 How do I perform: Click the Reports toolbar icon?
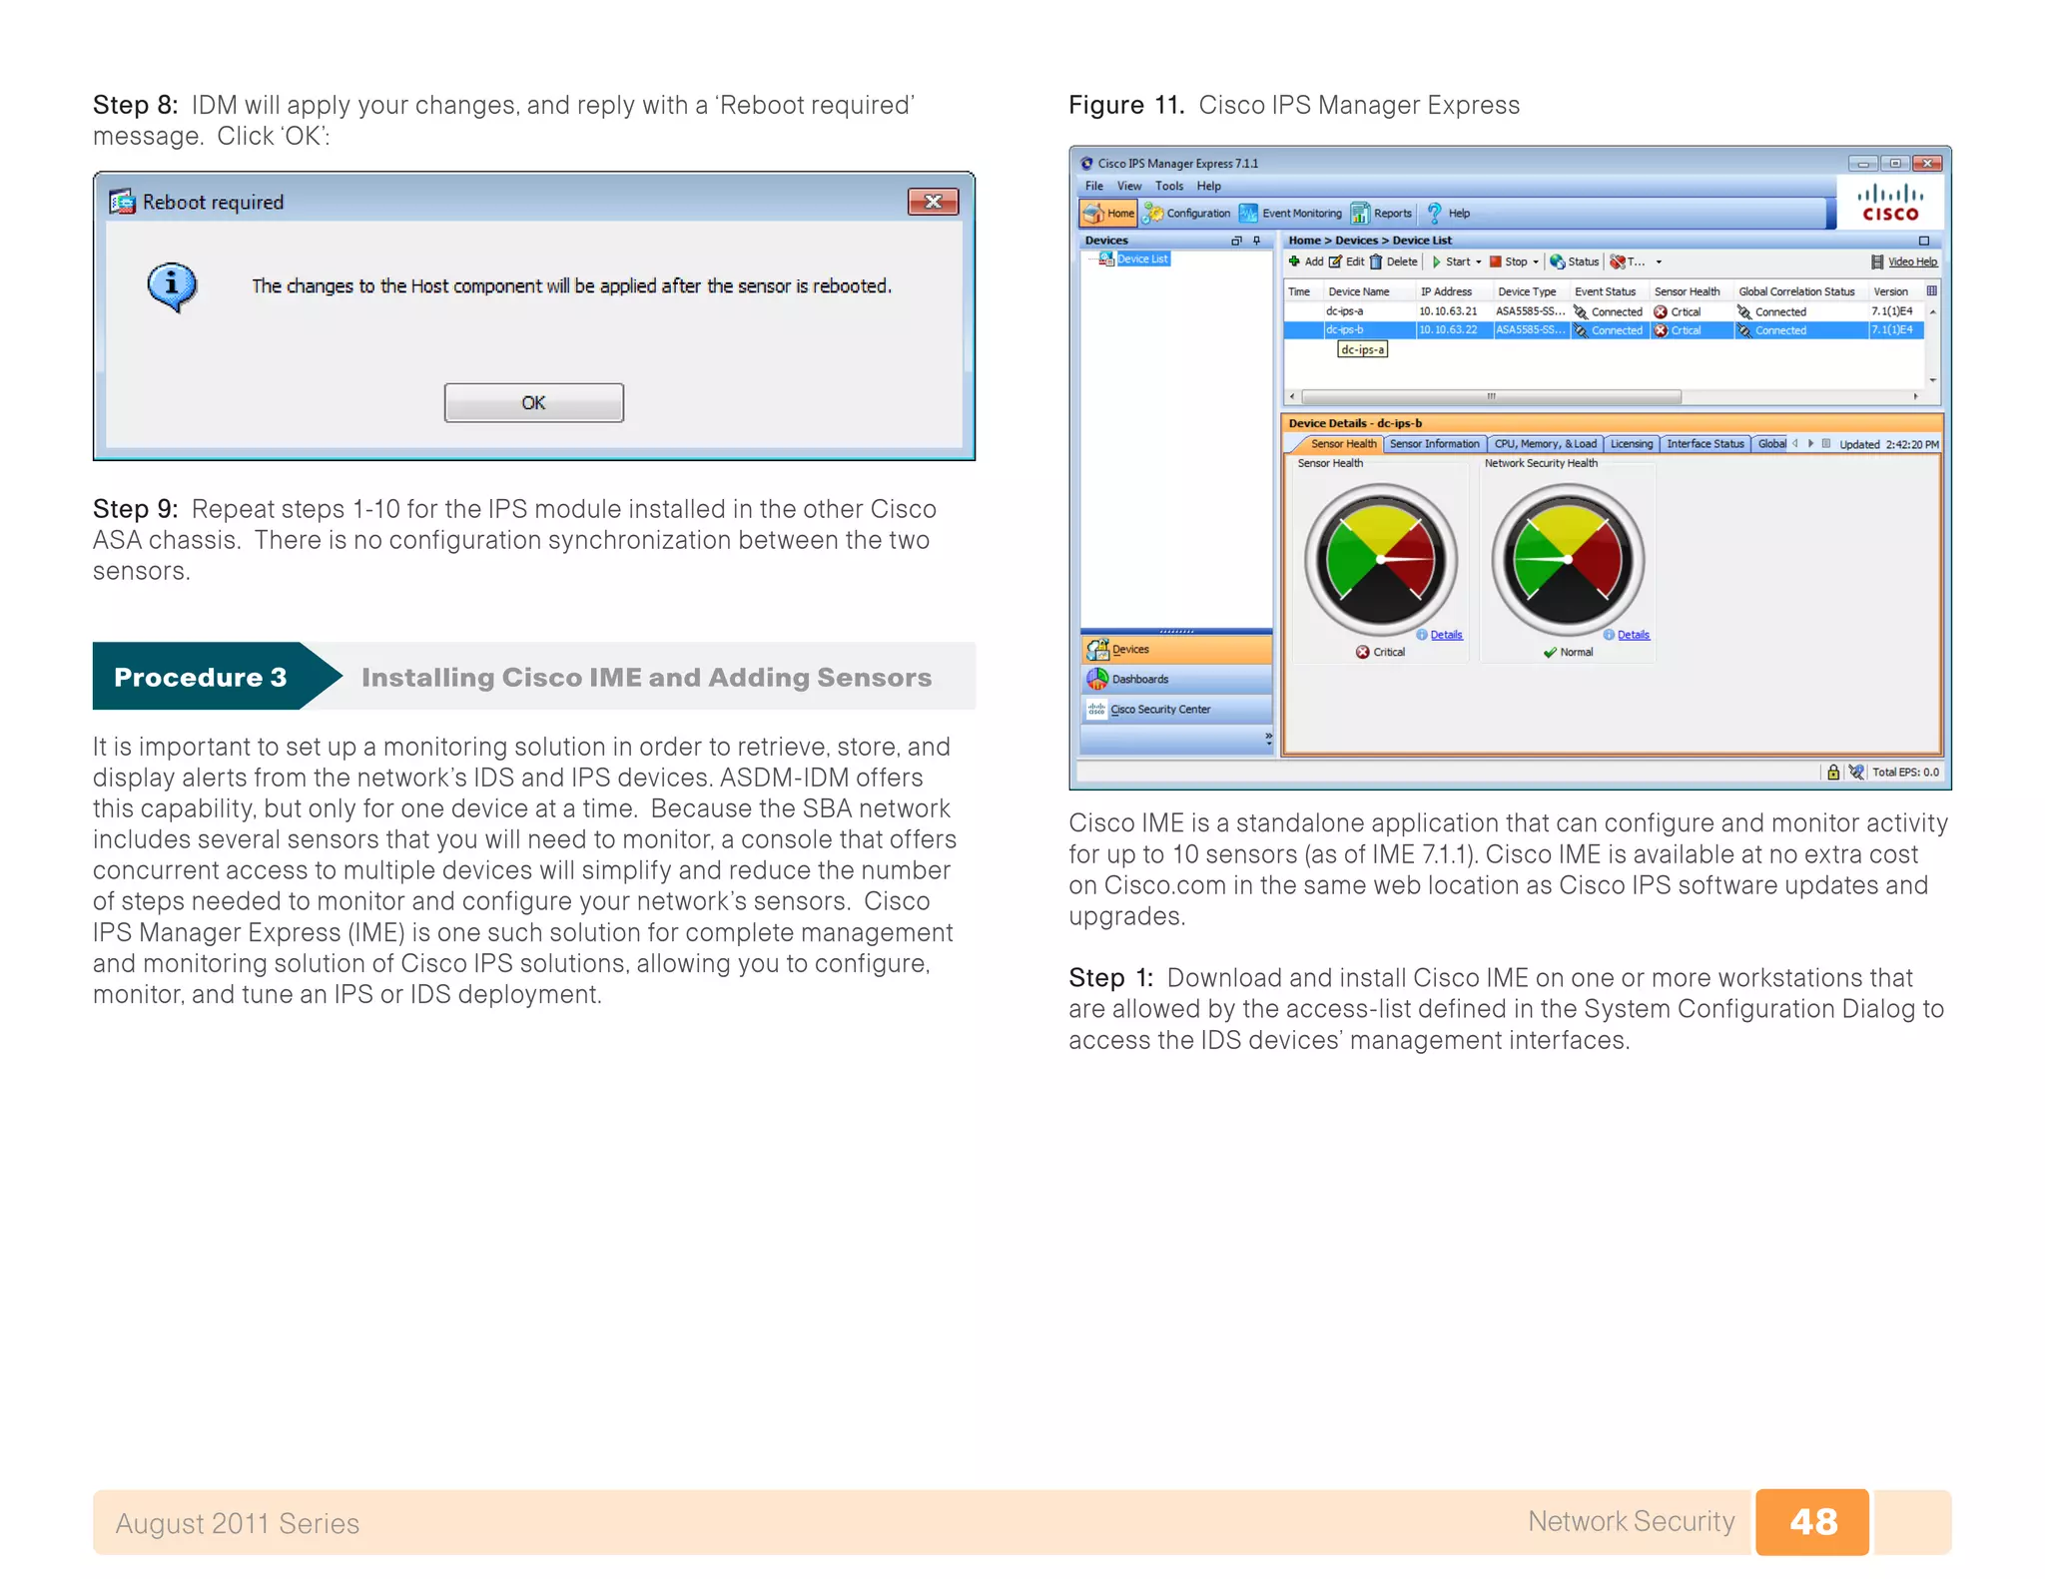1360,213
